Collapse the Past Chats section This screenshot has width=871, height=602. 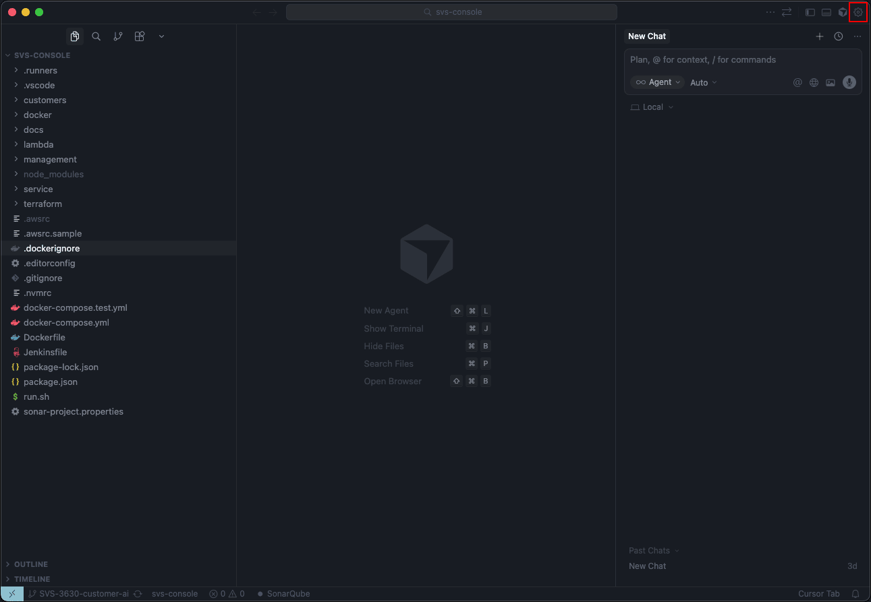point(654,551)
